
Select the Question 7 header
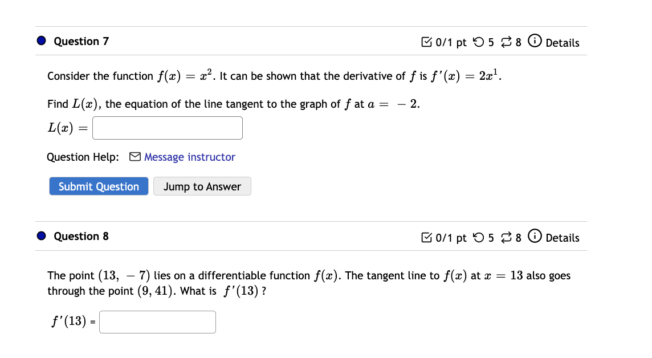(81, 41)
